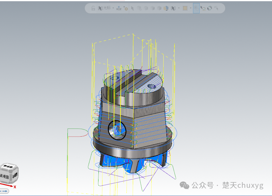Click the gray solid cube selection icon

coord(153,8)
